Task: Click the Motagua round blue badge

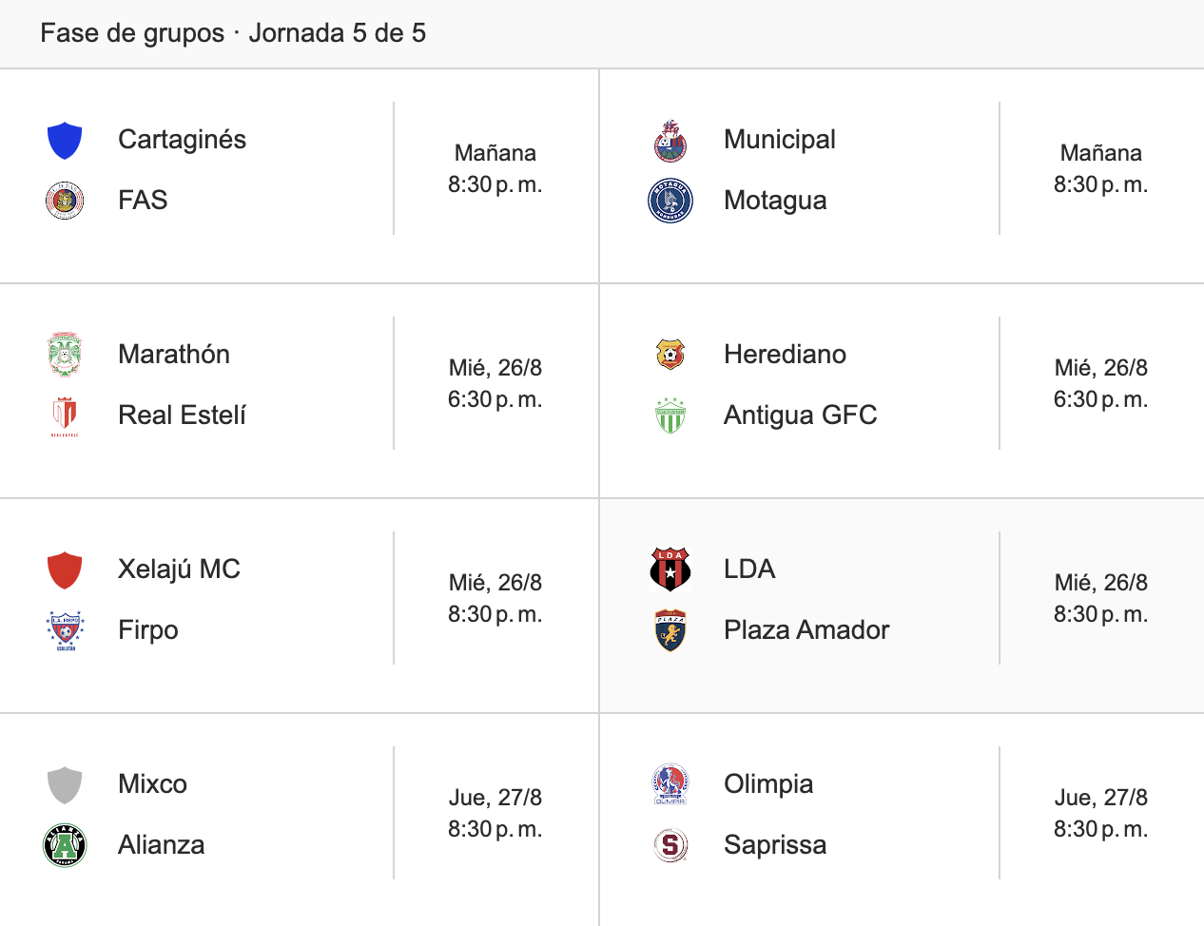Action: pos(670,201)
